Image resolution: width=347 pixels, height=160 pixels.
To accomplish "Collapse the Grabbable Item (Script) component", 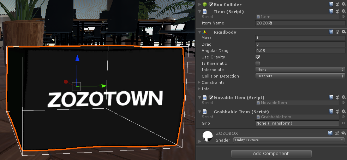I will pos(200,112).
